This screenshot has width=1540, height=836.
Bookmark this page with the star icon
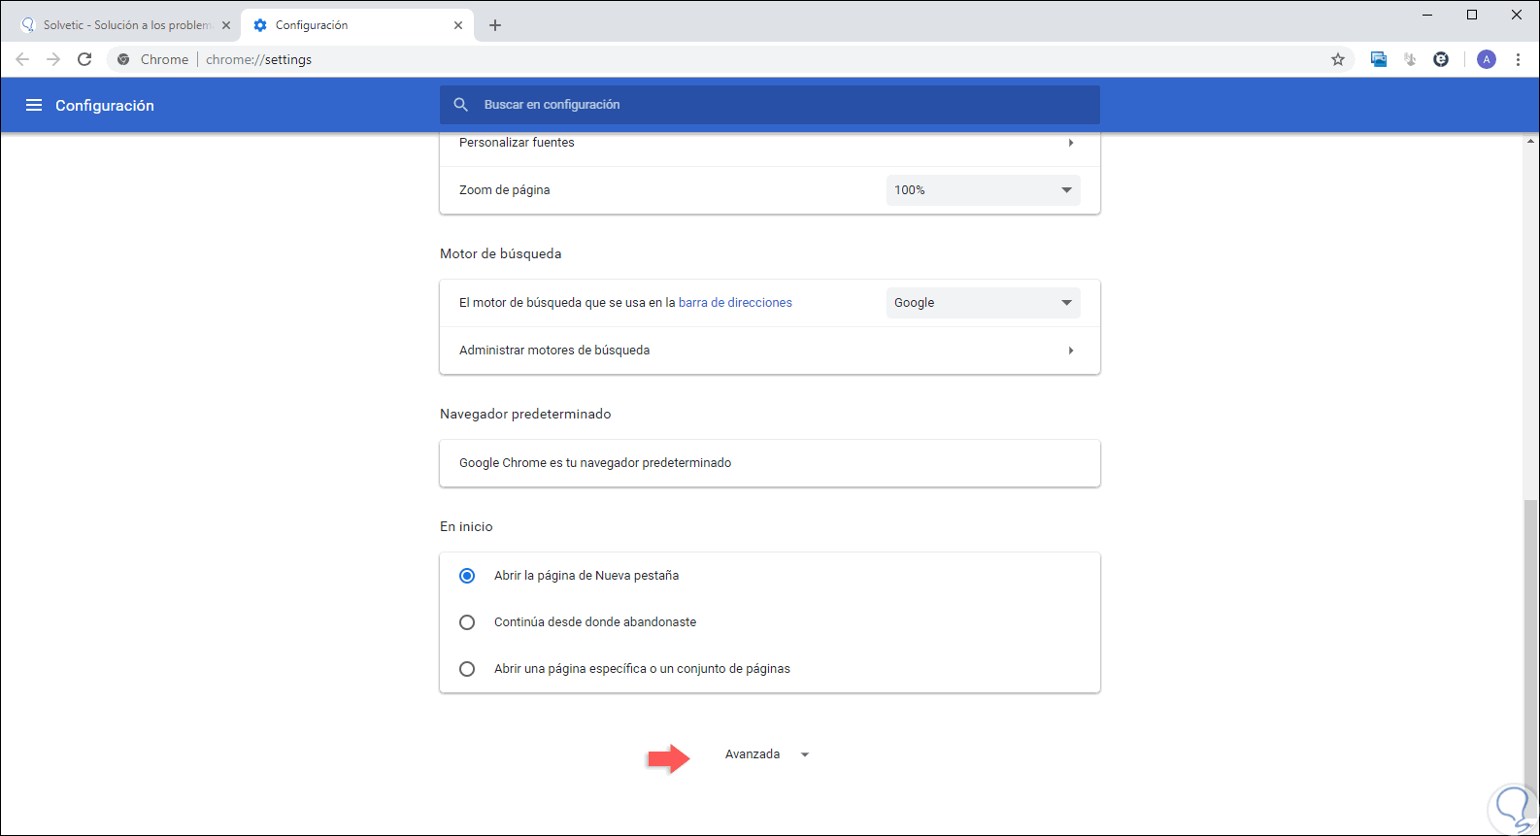[x=1338, y=59]
